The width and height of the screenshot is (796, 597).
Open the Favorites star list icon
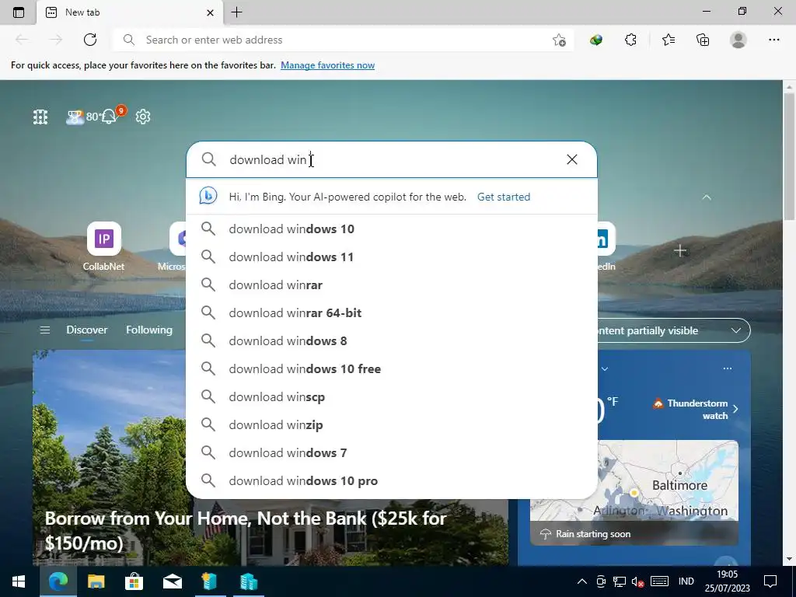pos(669,40)
